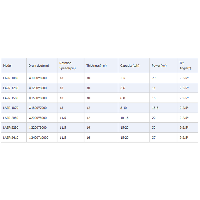
Task: Select the LAZR-1060 model cell
Action: coord(14,78)
